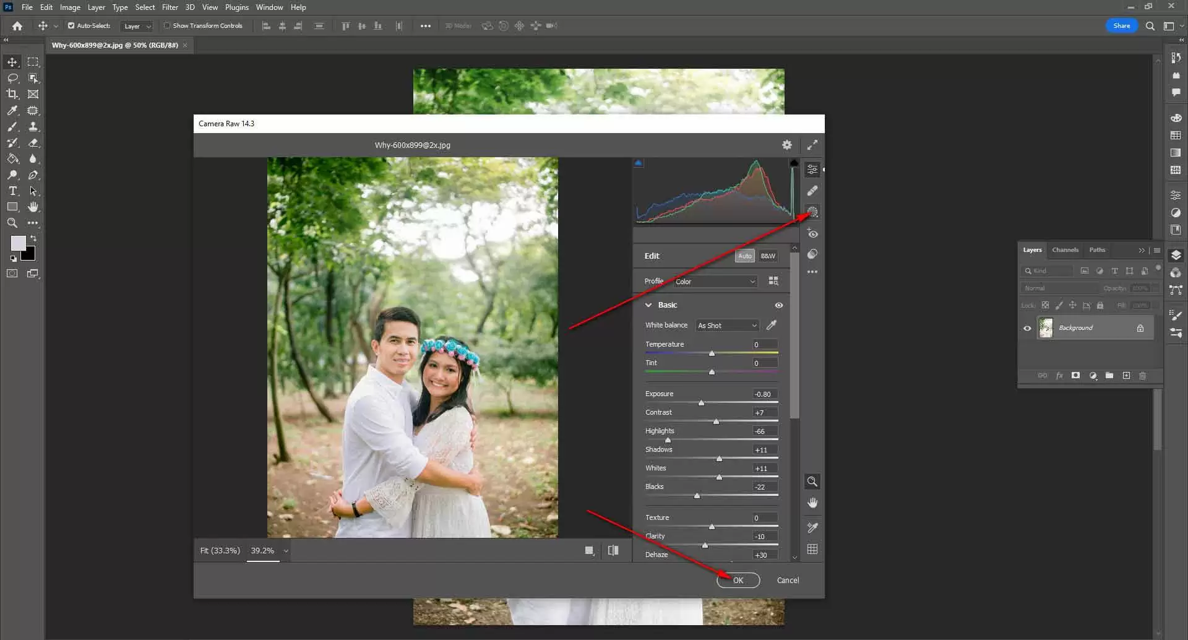Switch to the Paths tab

(x=1097, y=250)
